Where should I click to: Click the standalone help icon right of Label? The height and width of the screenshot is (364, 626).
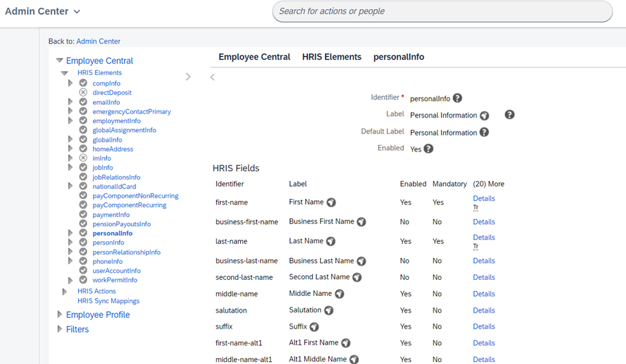pyautogui.click(x=509, y=114)
